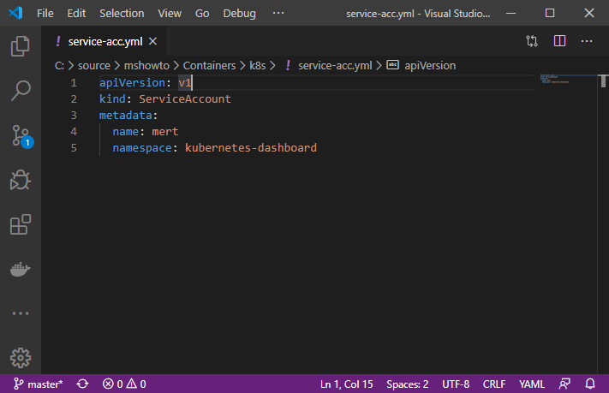
Task: Click line number 1 in gutter
Action: pyautogui.click(x=74, y=83)
